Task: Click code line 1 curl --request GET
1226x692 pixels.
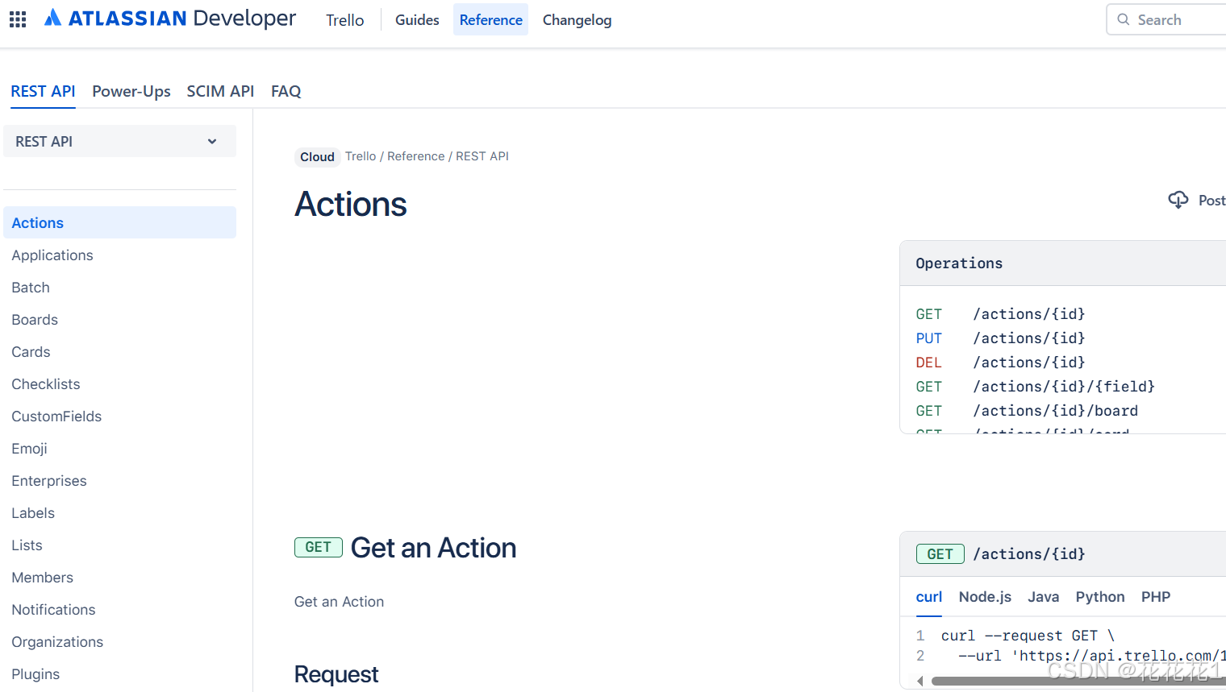Action: click(x=1028, y=636)
